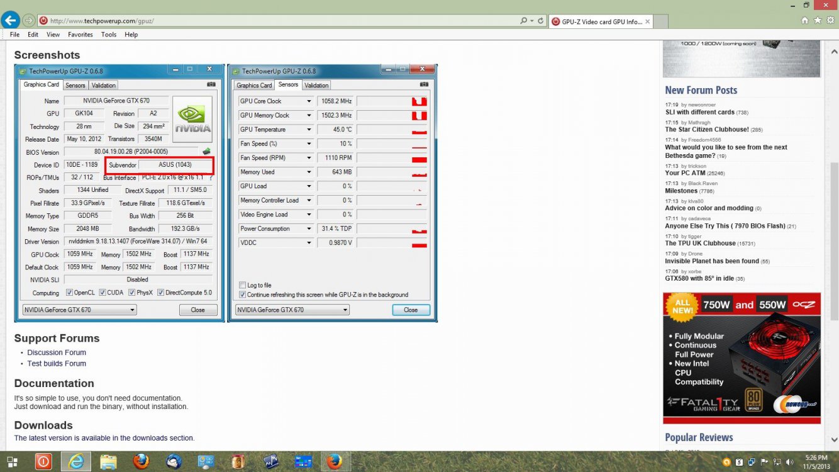Switch to the Validation tab in GPU-Z

pos(103,84)
